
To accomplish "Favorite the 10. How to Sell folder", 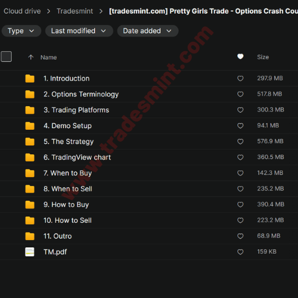I will pyautogui.click(x=240, y=221).
